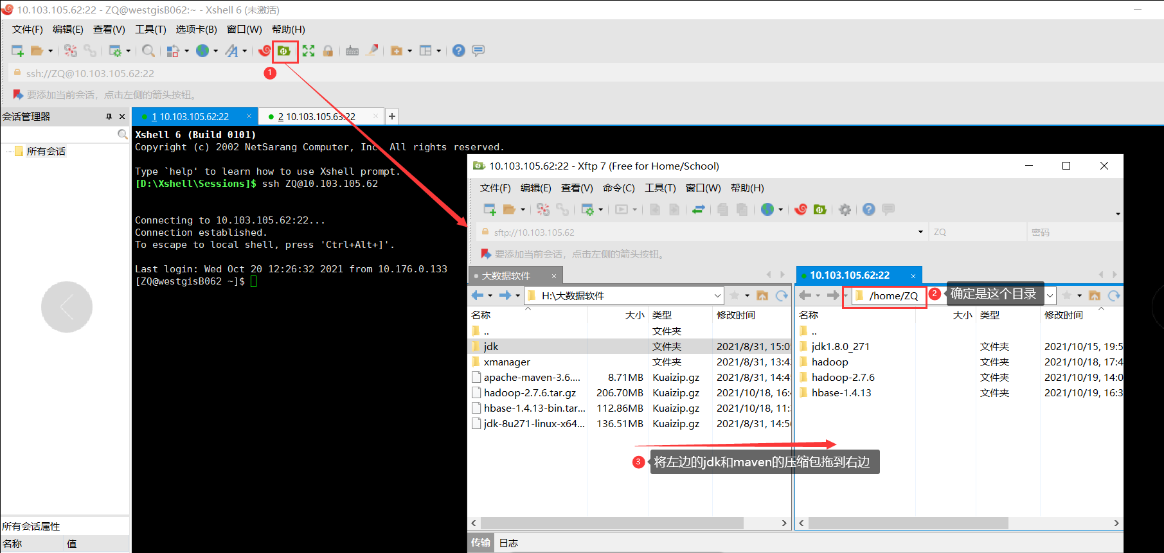Click the Reconnect chain icon in Xshell toolbar

(x=90, y=51)
